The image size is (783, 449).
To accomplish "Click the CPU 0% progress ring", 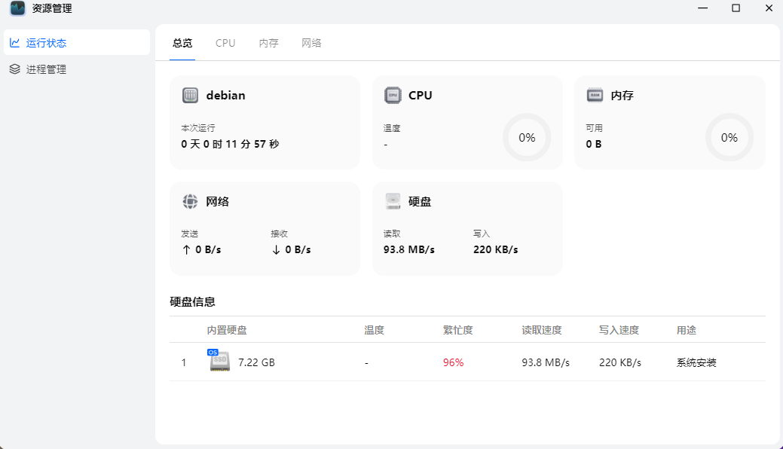I will click(x=526, y=137).
